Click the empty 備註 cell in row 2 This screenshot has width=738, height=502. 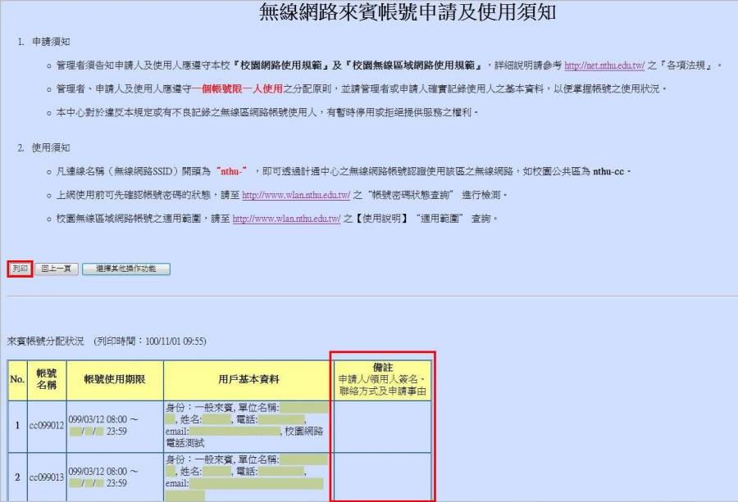point(381,477)
